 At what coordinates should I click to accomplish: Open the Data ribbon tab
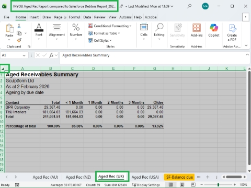(87, 17)
